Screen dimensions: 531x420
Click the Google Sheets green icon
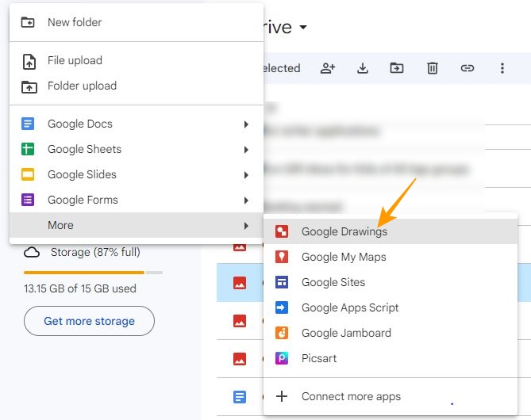click(28, 149)
